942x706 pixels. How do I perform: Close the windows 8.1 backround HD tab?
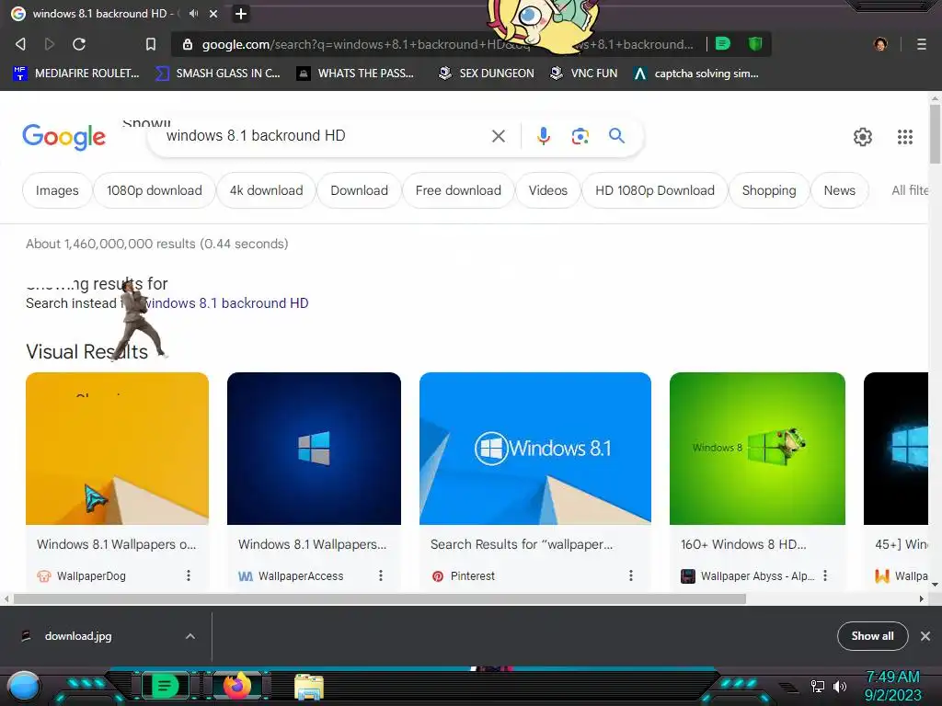click(213, 13)
